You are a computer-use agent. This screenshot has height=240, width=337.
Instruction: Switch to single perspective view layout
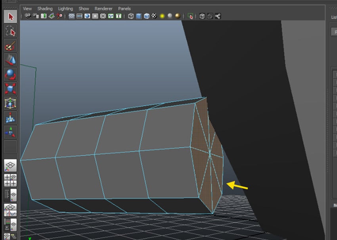click(x=10, y=165)
